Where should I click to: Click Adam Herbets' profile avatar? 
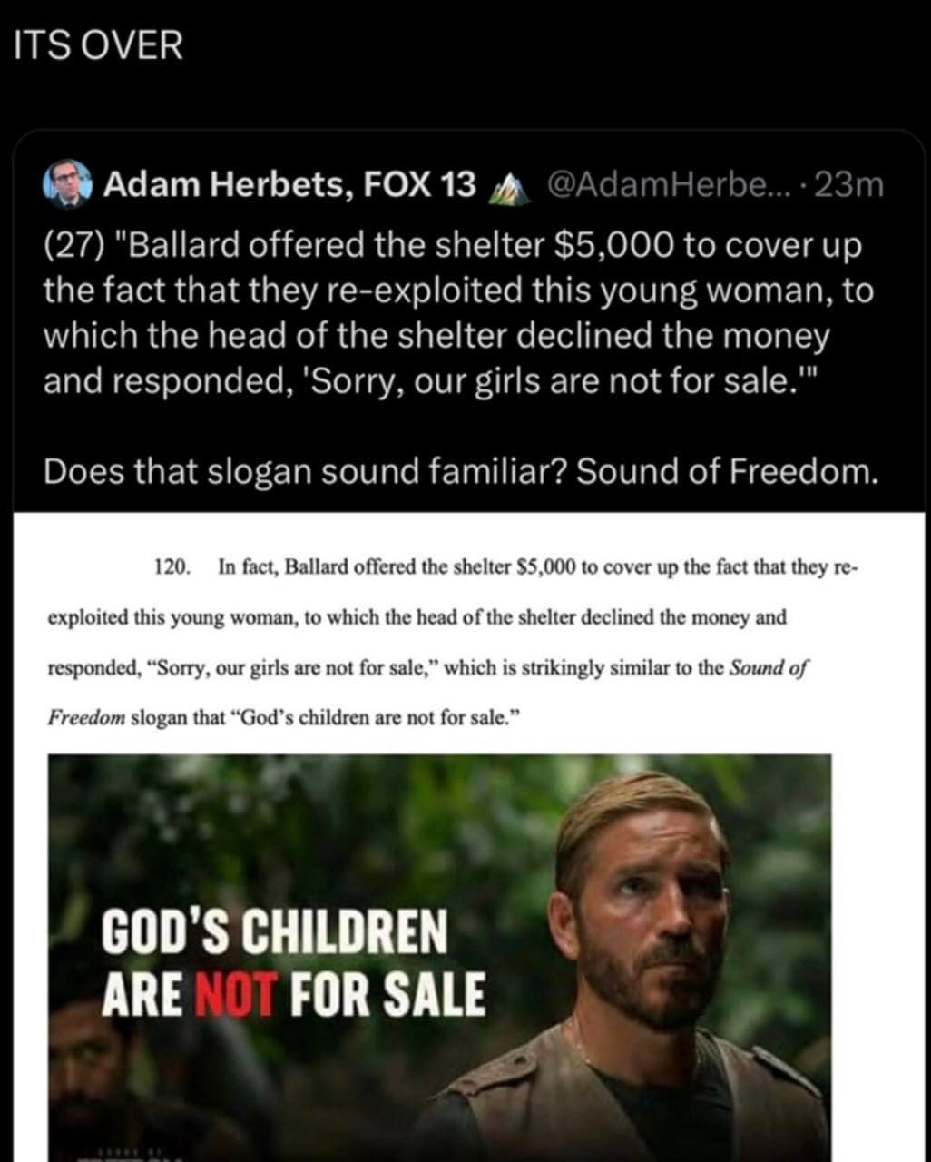[67, 185]
